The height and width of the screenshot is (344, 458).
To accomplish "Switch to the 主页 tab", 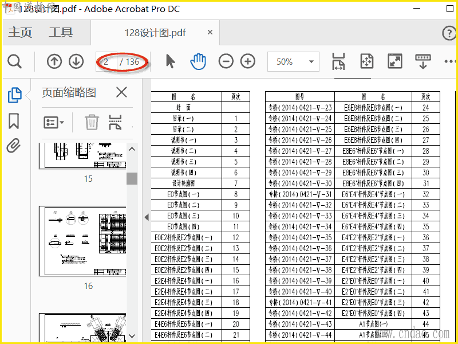I will coord(20,32).
